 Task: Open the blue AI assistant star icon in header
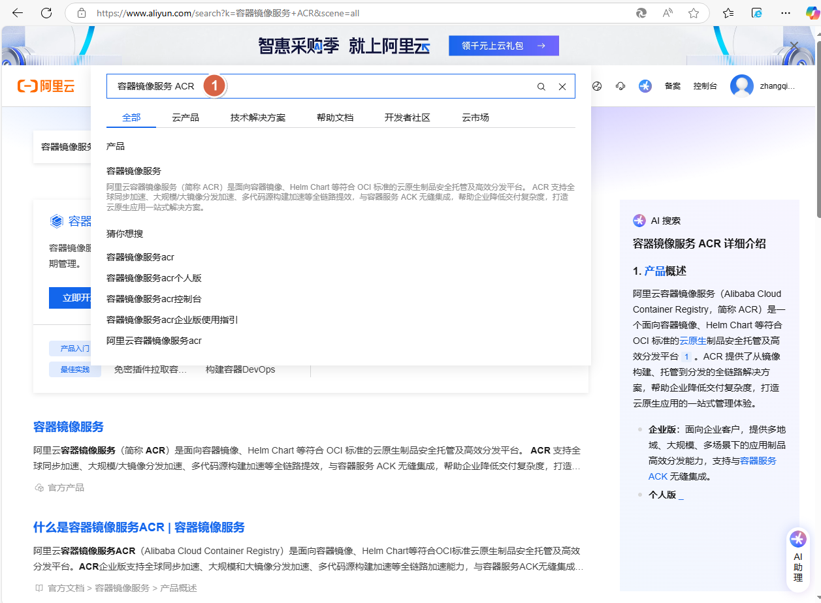[x=645, y=86]
